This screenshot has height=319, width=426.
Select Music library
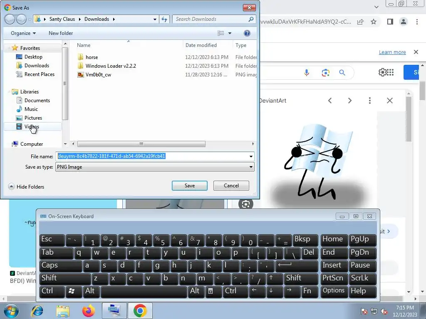(x=31, y=109)
